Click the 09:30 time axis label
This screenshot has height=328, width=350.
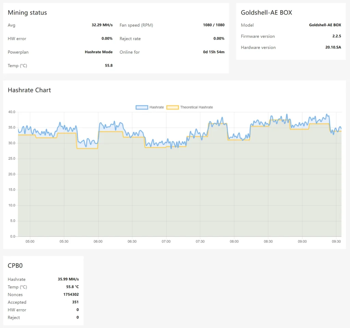click(x=336, y=241)
